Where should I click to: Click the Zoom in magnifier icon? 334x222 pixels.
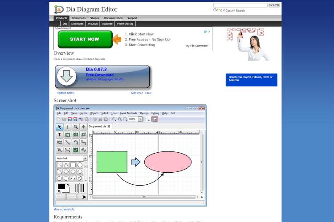(x=114, y=119)
